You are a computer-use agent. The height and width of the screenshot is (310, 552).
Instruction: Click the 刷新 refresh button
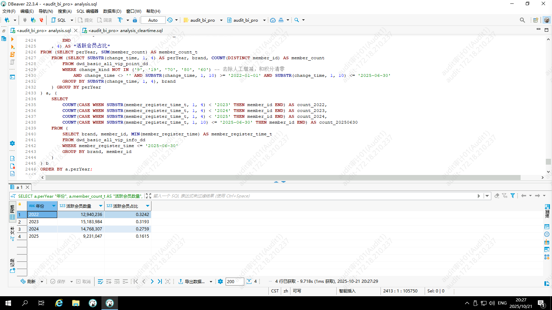(x=28, y=281)
